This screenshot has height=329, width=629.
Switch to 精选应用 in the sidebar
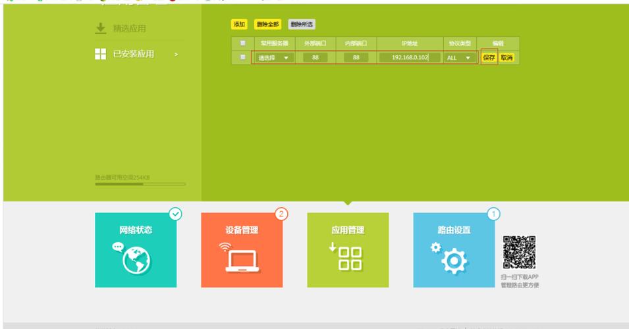129,28
